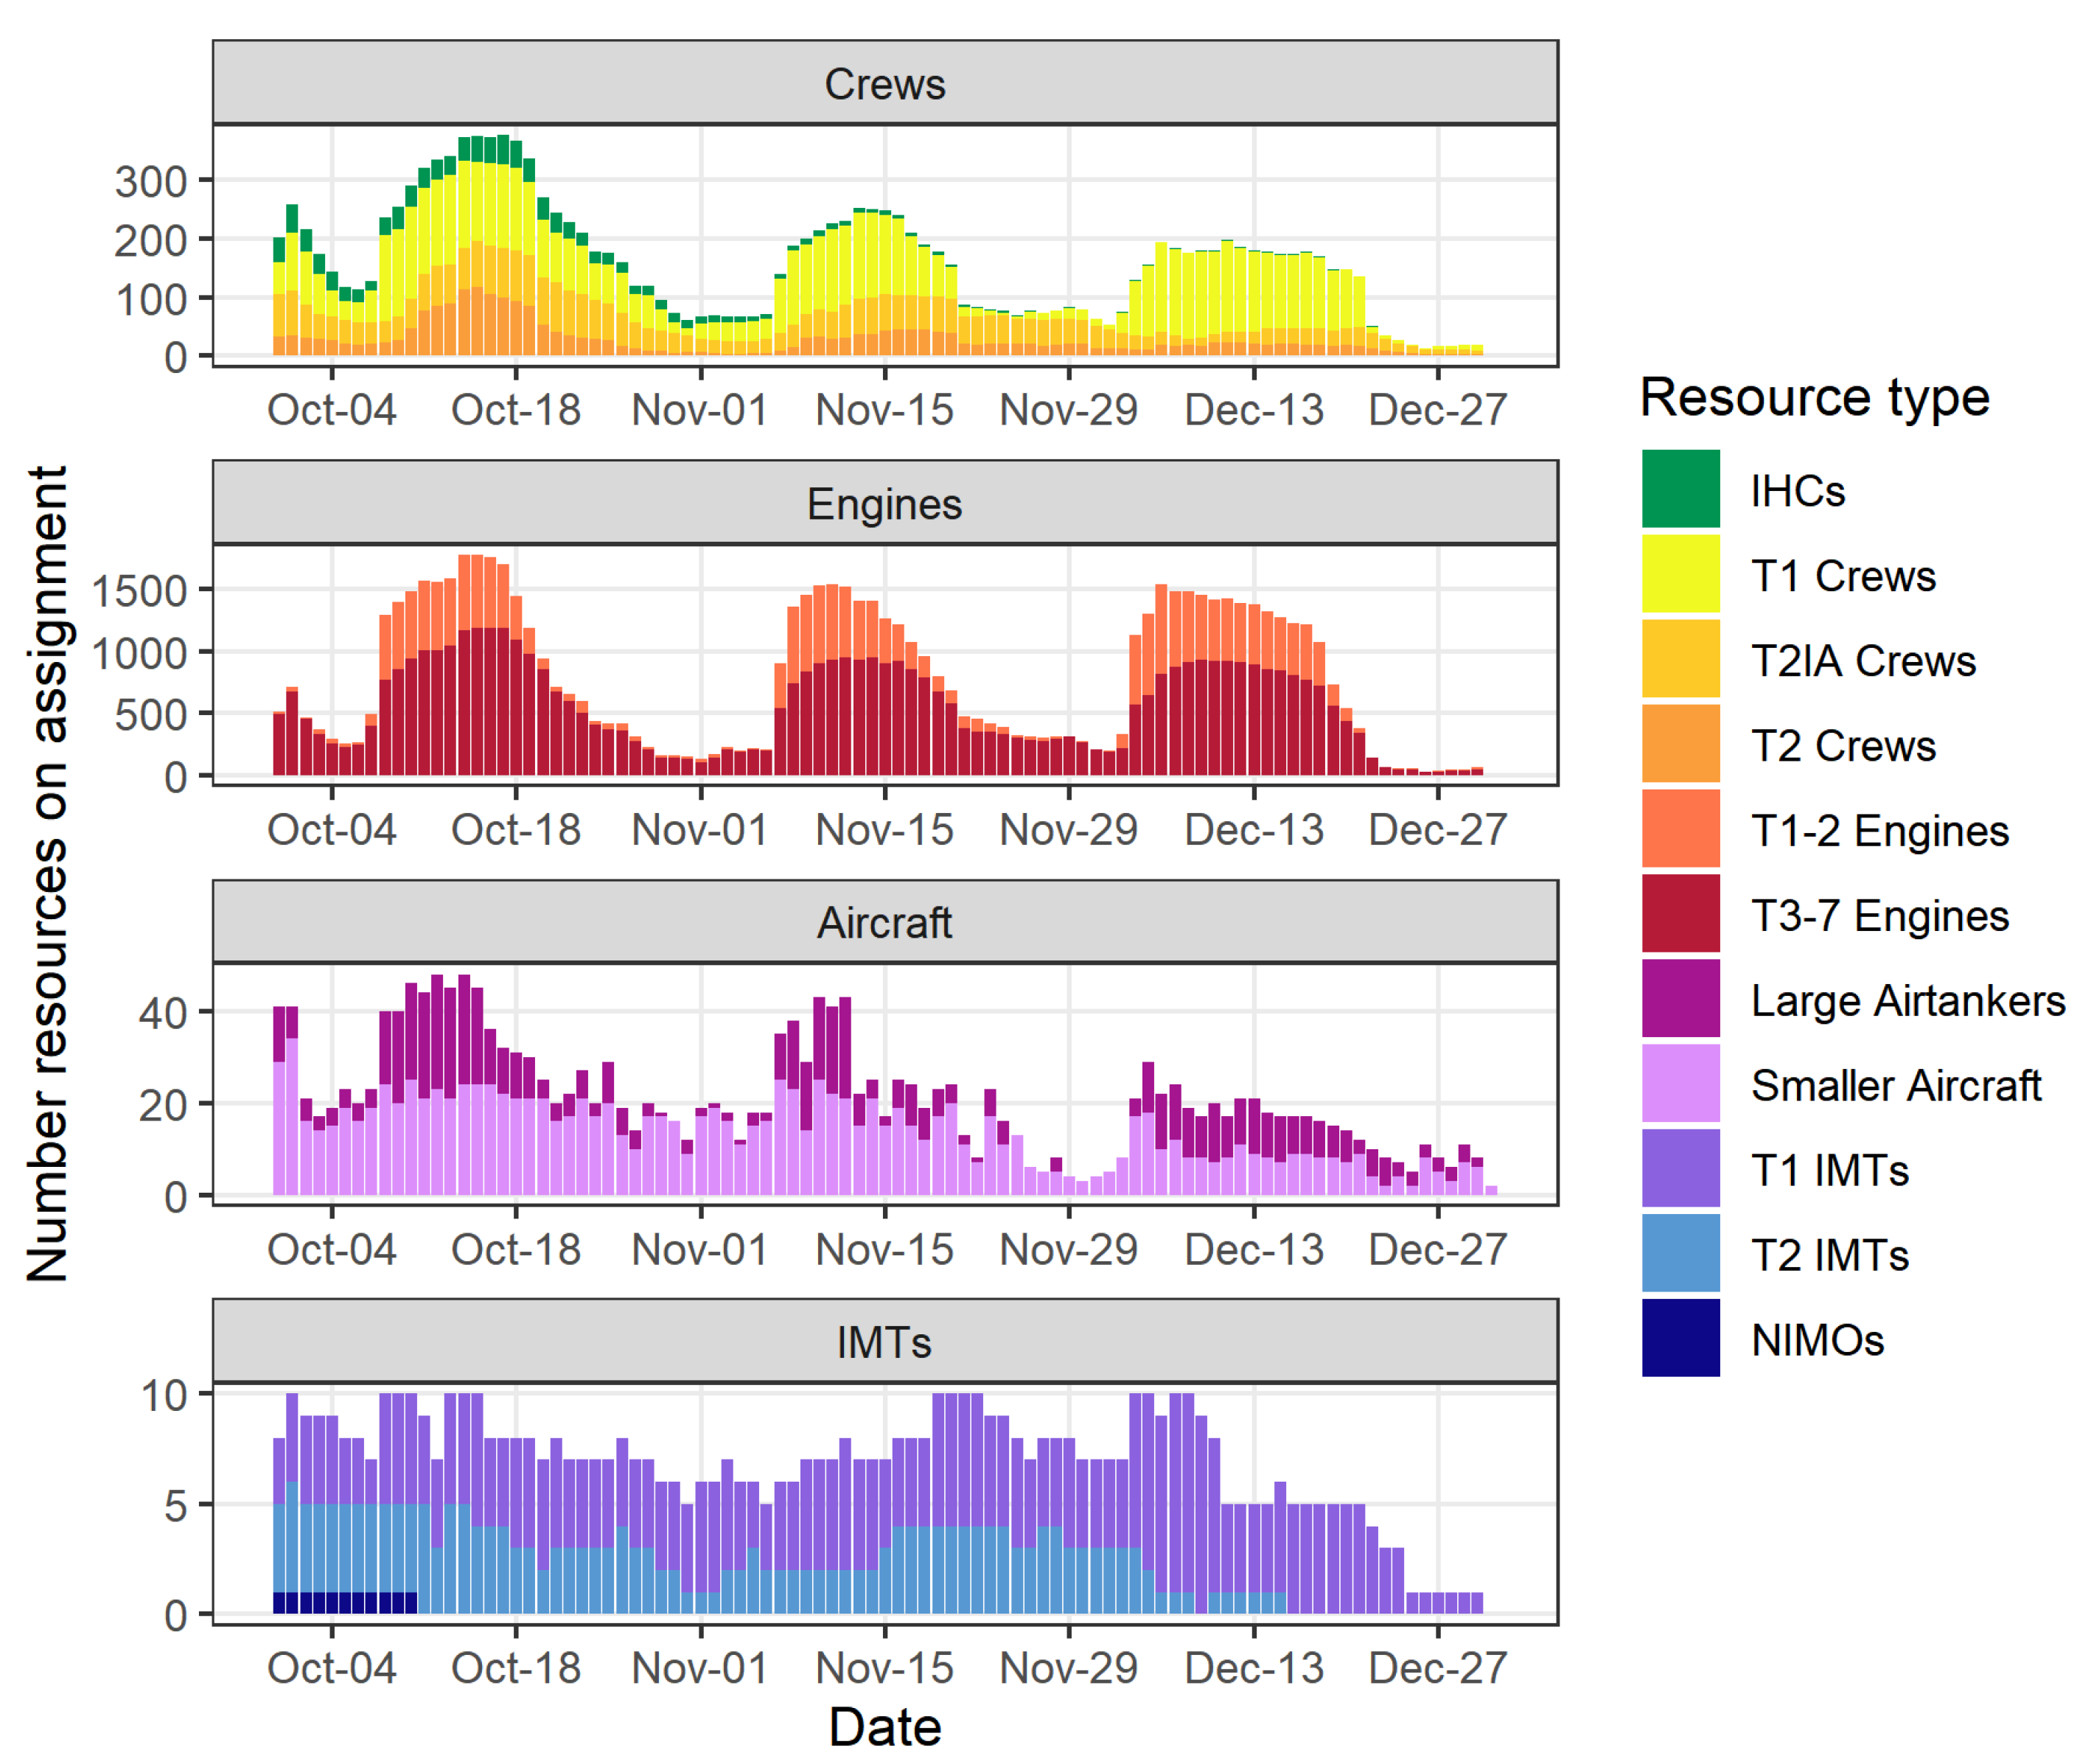Click the T2 IMTs blue legend swatch
This screenshot has width=2091, height=1764.
point(1680,1254)
